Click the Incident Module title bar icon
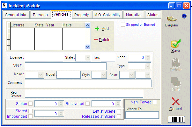 click(x=5, y=5)
